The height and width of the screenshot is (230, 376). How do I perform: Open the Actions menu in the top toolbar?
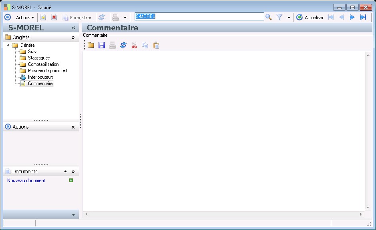[x=25, y=18]
